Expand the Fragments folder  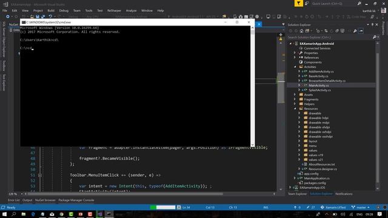pos(295,99)
